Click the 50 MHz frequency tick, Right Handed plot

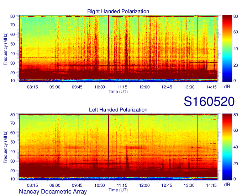(x=12, y=44)
